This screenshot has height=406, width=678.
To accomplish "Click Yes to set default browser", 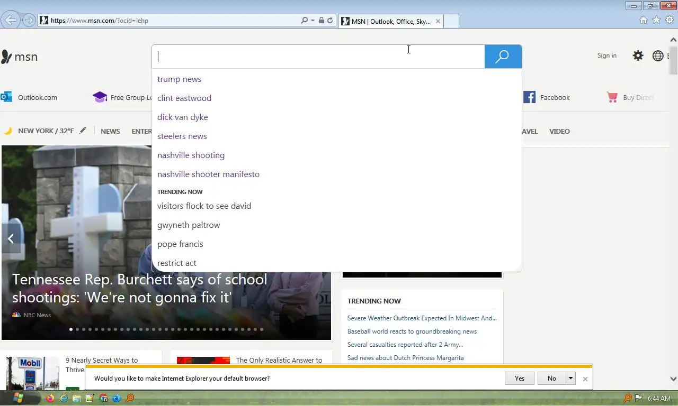I will 519,378.
